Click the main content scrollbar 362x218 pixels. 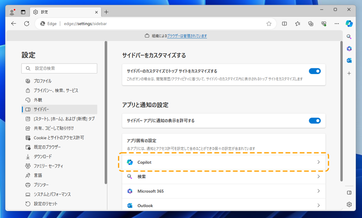[342, 111]
